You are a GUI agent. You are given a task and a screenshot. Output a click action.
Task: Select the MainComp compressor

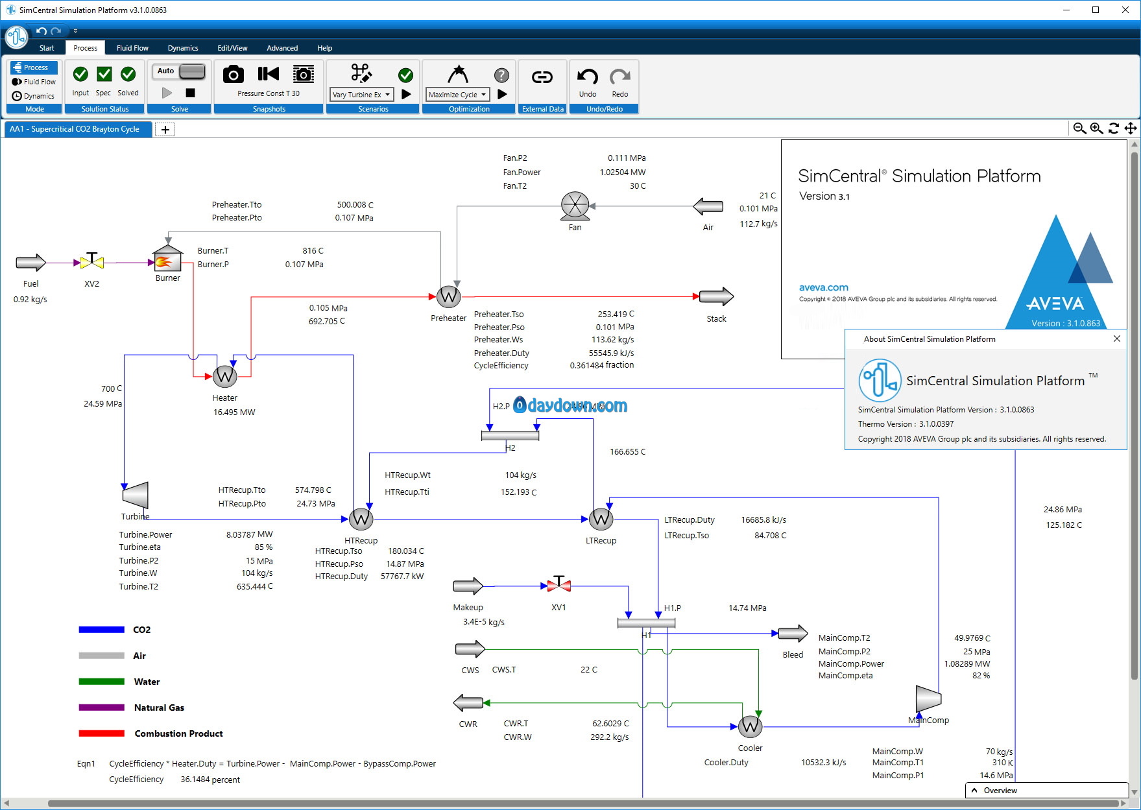[928, 699]
